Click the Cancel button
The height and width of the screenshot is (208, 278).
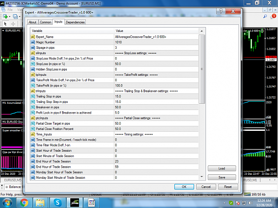tap(206, 187)
